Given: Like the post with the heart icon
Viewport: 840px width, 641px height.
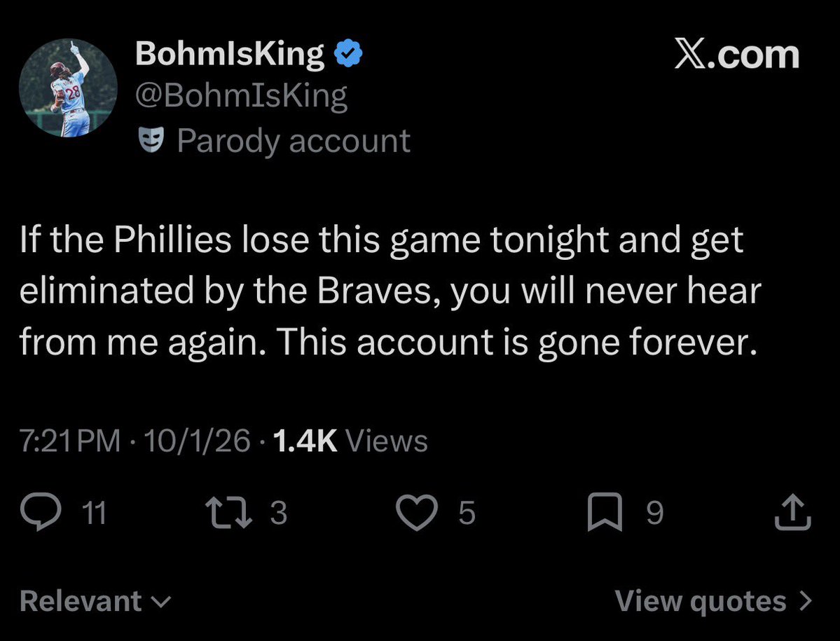Looking at the screenshot, I should 417,512.
